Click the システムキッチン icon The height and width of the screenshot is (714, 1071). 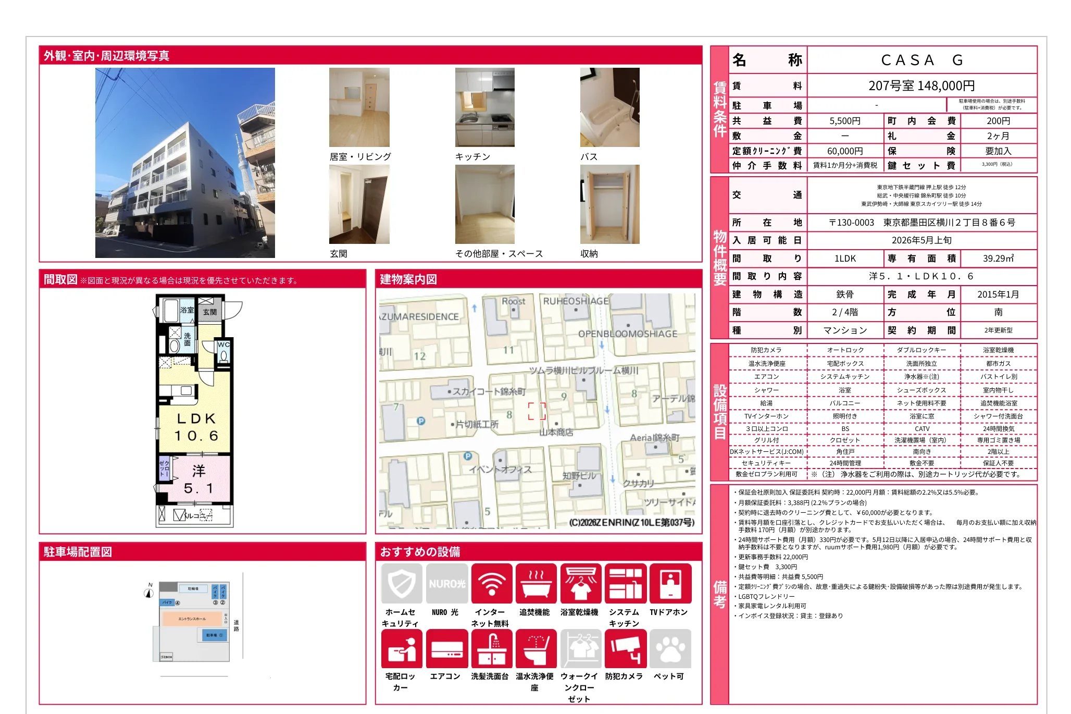pos(625,584)
